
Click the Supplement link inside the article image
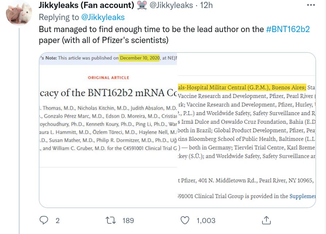click(x=303, y=196)
